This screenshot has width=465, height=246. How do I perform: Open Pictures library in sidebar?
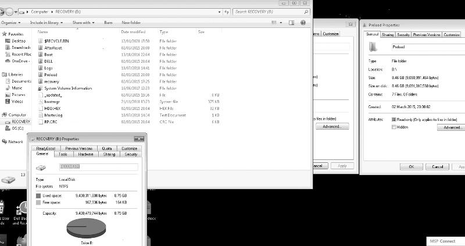(x=15, y=95)
